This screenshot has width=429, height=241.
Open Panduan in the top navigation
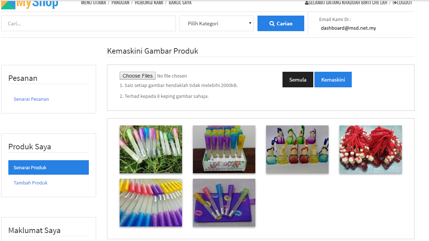click(x=120, y=3)
